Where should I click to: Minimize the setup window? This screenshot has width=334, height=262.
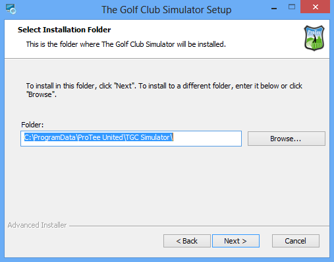click(274, 9)
